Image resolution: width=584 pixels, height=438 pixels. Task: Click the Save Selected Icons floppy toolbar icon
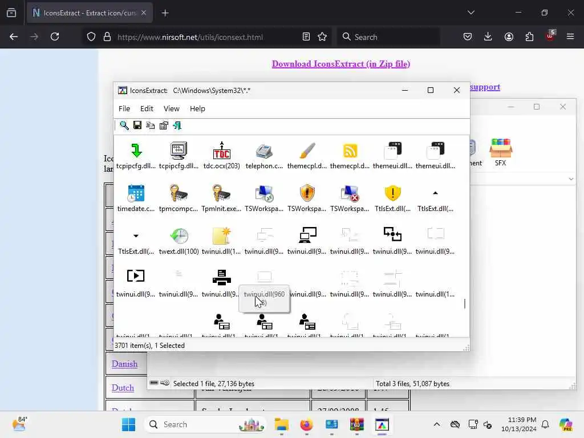137,125
